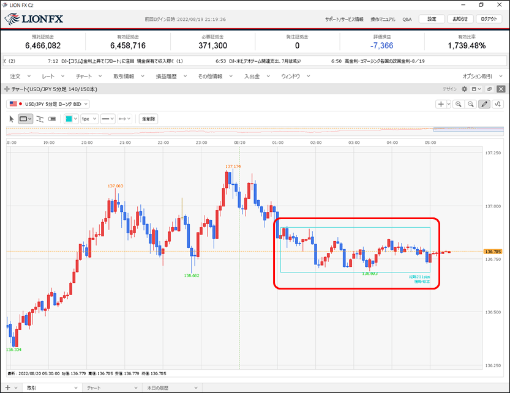The image size is (510, 393).
Task: Expand the 取引 tab dropdown arrow
Action: pos(76,387)
